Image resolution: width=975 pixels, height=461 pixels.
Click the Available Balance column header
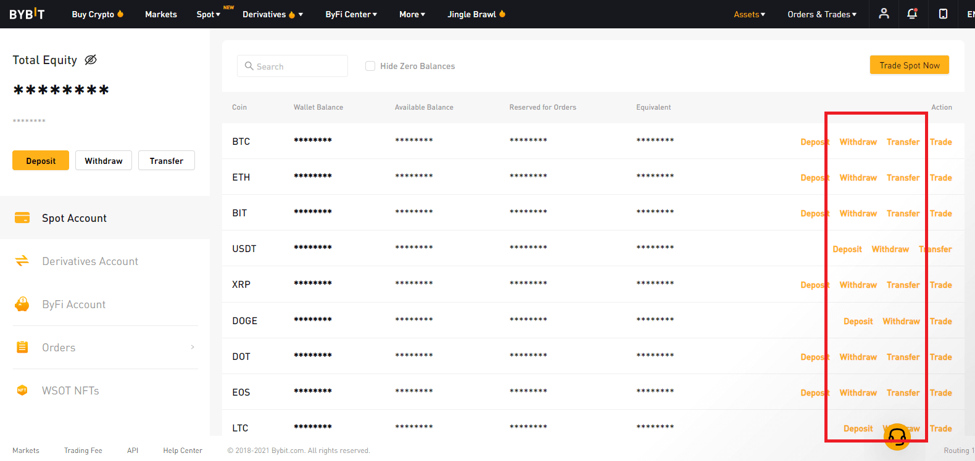click(424, 107)
